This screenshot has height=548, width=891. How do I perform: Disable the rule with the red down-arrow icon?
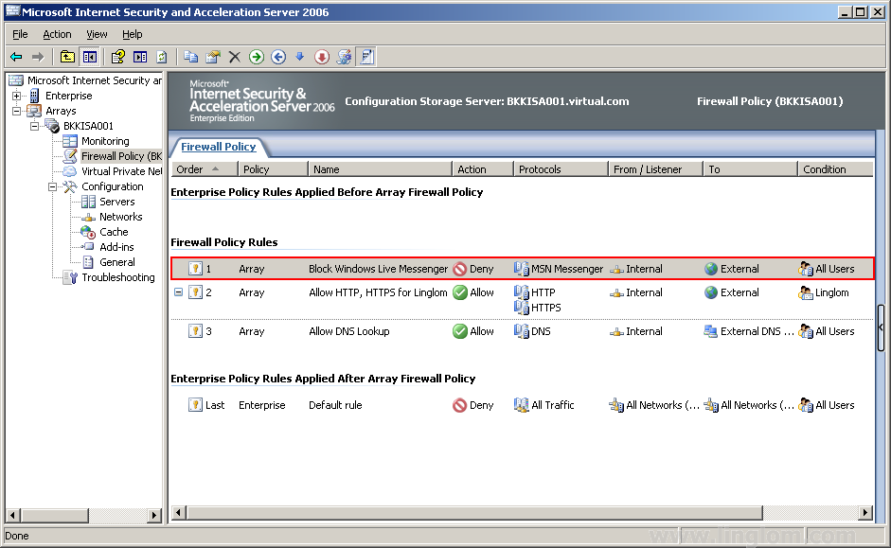(x=322, y=57)
